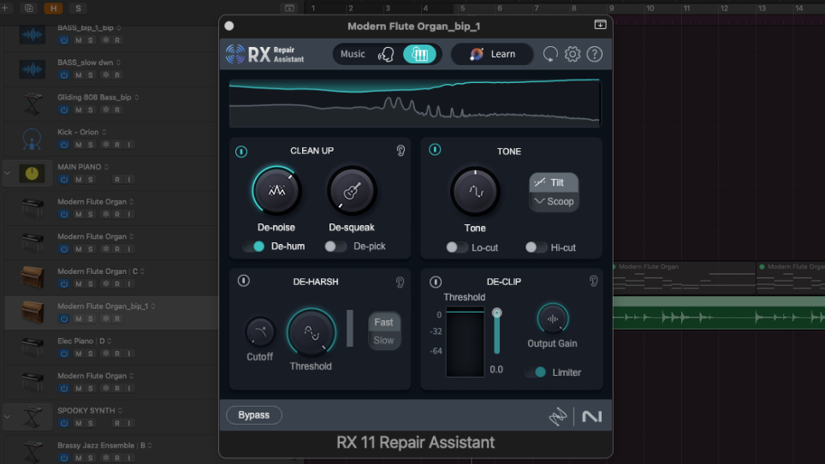This screenshot has height=464, width=825.
Task: Enable the Lo-cut switch
Action: [x=456, y=247]
